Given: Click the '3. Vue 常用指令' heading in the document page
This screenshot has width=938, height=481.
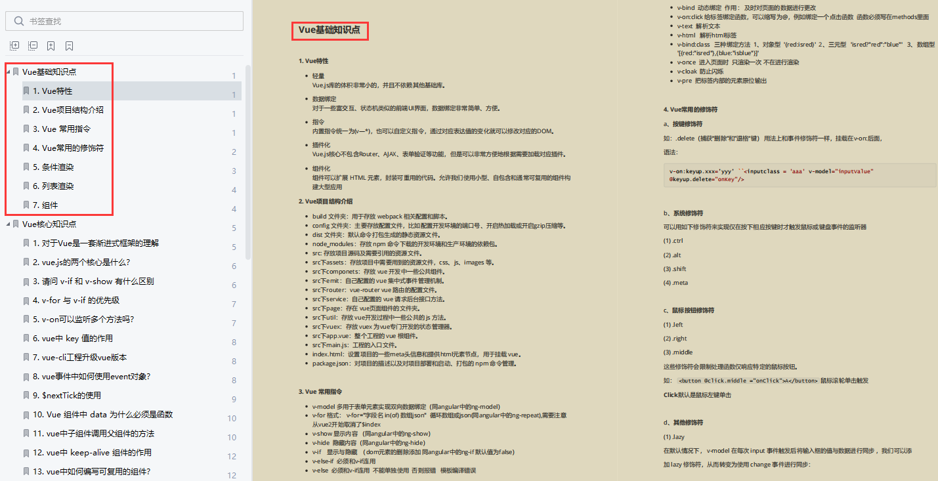Looking at the screenshot, I should click(x=319, y=392).
